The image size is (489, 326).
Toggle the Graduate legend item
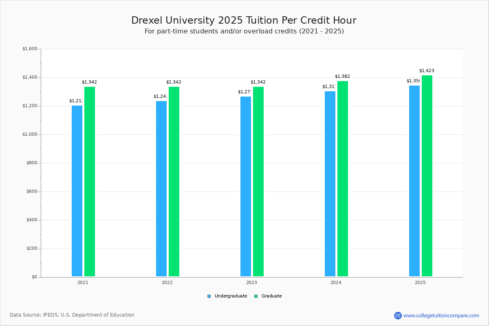[271, 296]
